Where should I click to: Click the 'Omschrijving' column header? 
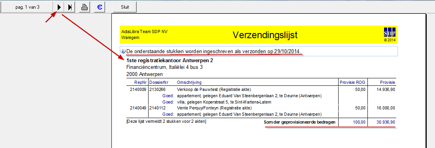[x=189, y=82]
